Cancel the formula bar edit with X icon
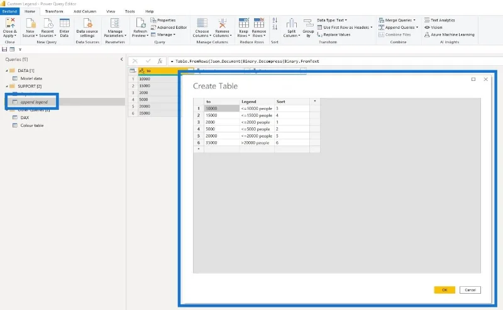 135,61
